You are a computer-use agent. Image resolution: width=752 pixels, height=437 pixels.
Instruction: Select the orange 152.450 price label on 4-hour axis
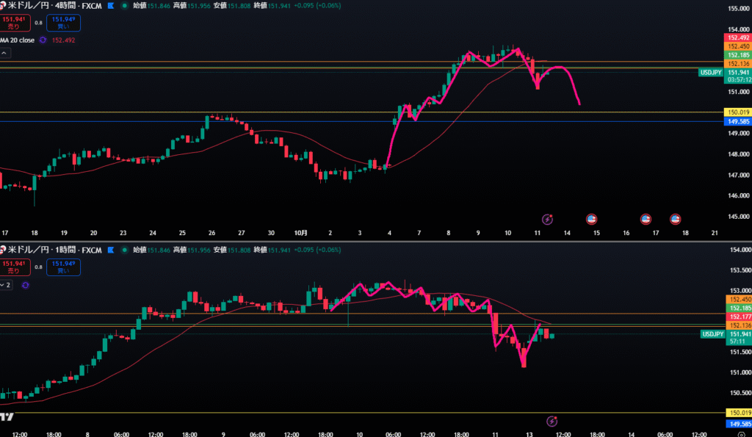point(737,46)
